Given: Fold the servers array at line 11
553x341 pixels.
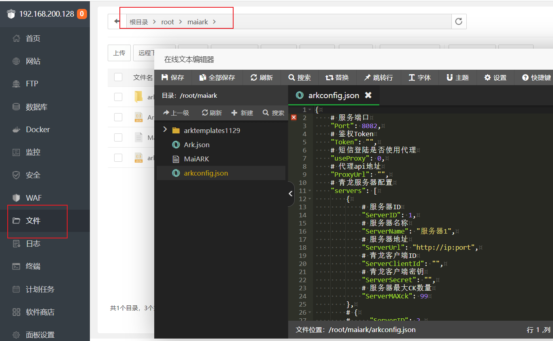Looking at the screenshot, I should click(x=310, y=191).
